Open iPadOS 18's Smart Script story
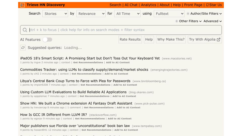 pyautogui.click(x=90, y=58)
